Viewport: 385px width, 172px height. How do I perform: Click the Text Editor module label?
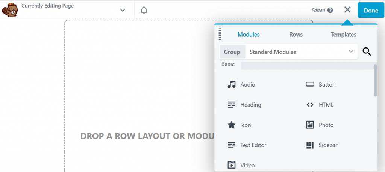[x=253, y=145]
